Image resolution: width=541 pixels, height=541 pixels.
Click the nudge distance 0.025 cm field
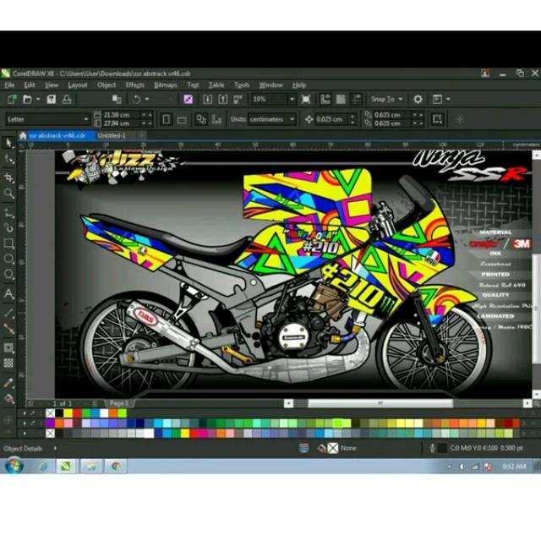click(332, 119)
